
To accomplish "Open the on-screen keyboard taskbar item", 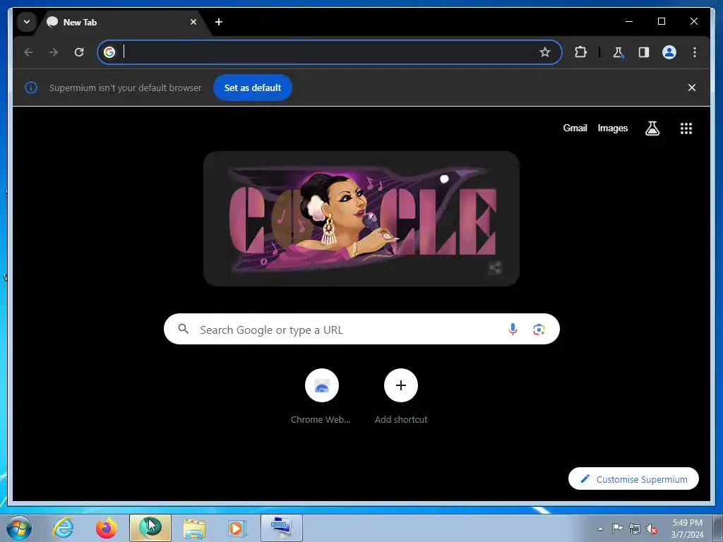I will (282, 528).
